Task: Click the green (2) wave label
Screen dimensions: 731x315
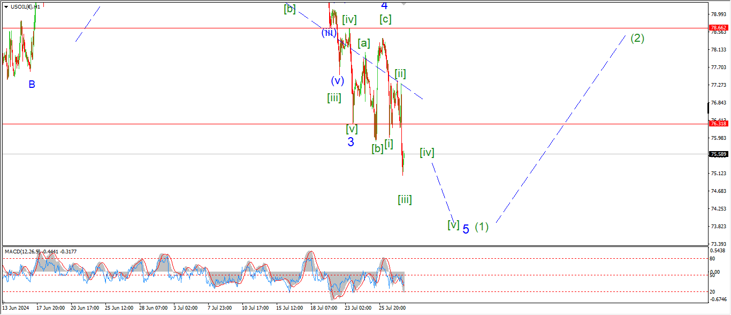Action: 637,38
